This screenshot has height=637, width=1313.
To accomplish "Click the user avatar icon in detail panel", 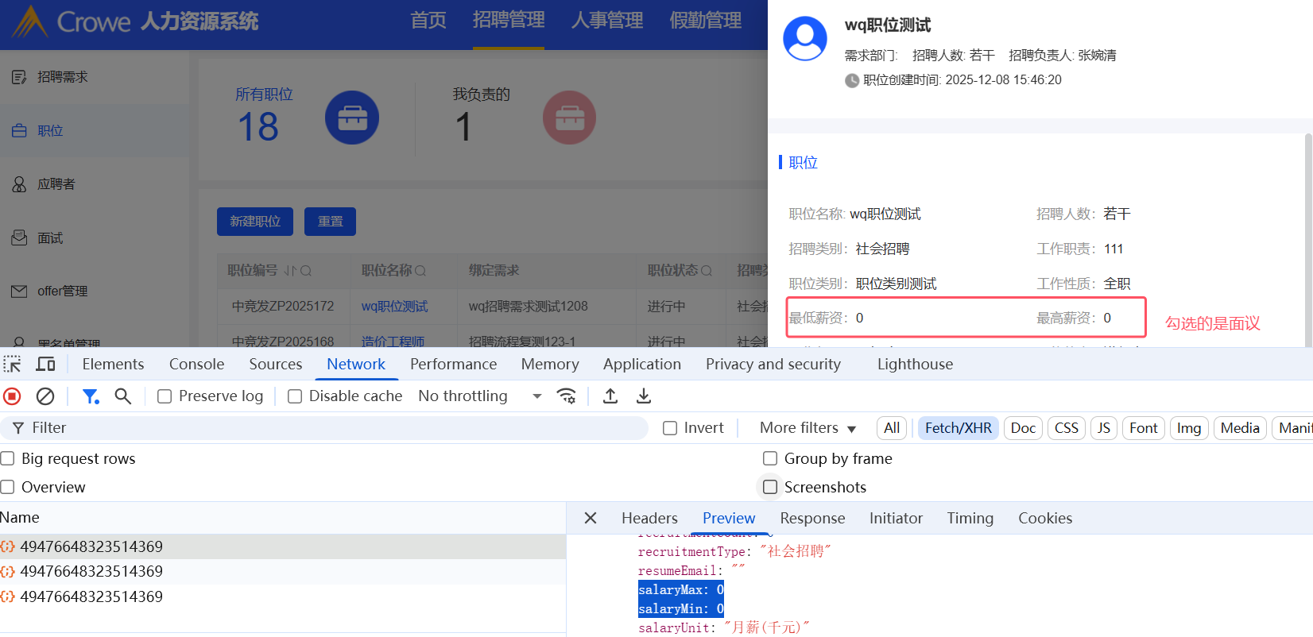I will tap(805, 39).
